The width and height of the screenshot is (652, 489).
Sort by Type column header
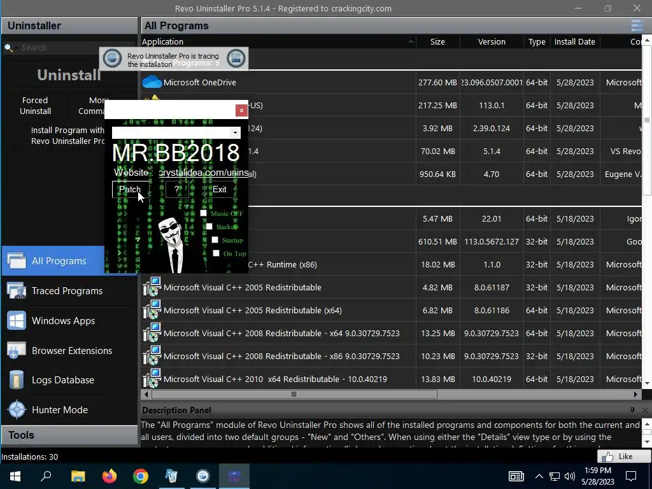[x=536, y=41]
